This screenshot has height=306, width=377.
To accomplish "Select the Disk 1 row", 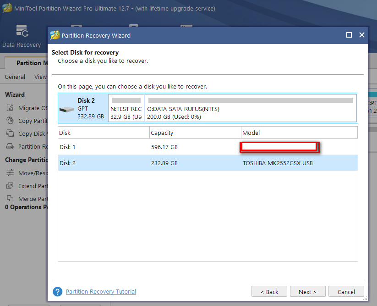I will (x=208, y=147).
